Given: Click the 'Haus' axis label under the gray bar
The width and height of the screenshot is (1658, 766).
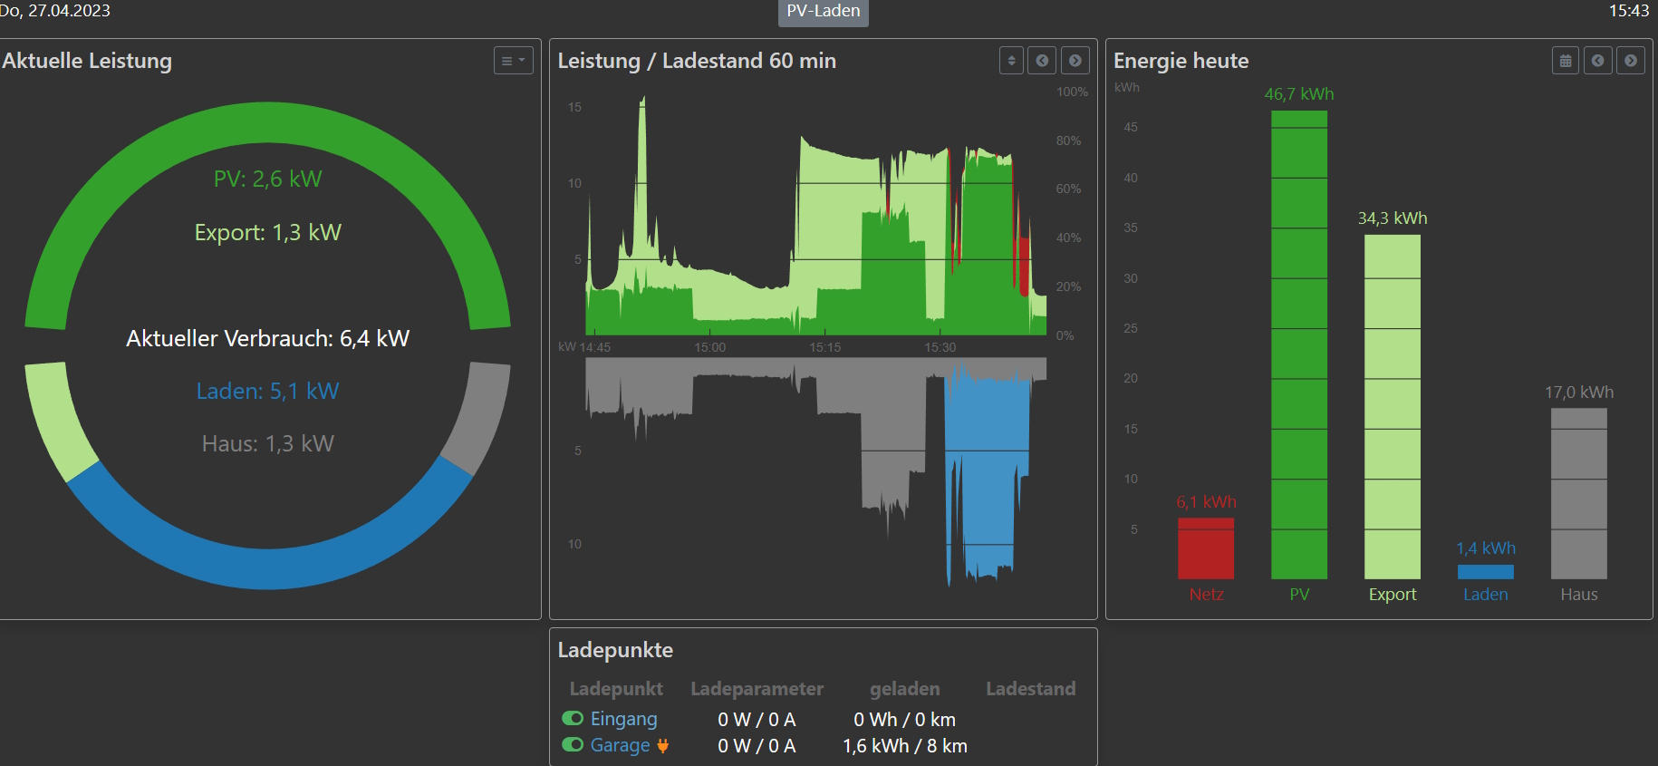Looking at the screenshot, I should 1579,595.
